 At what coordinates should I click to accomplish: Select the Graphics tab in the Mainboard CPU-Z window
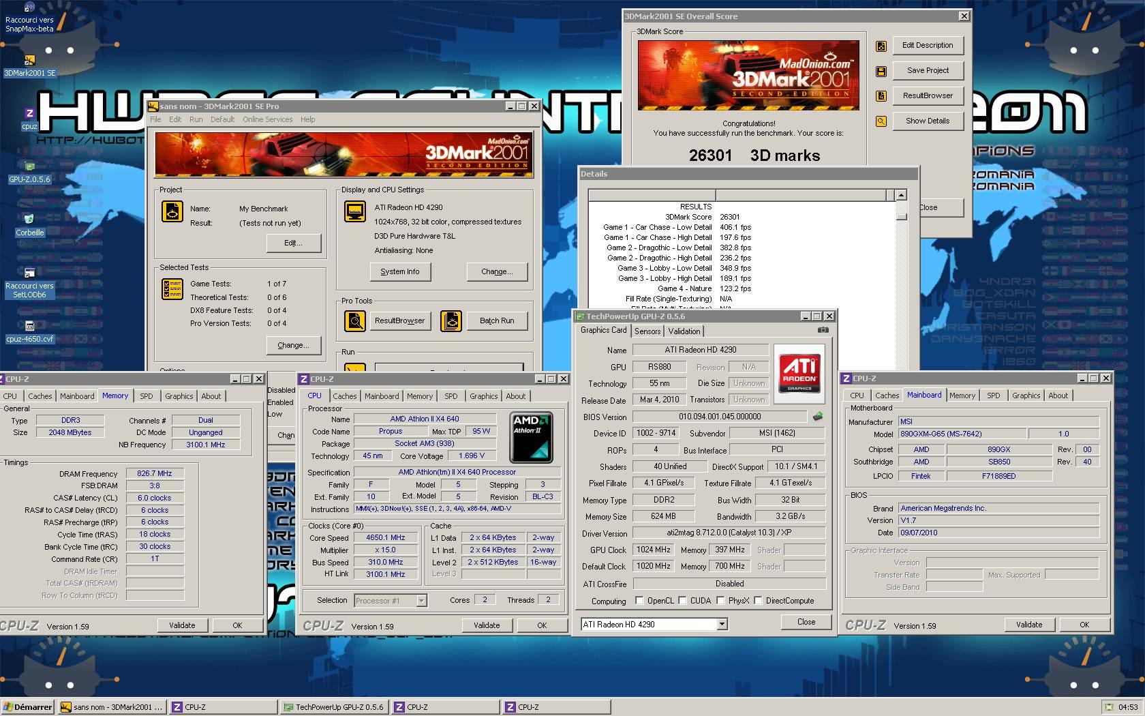(x=1026, y=396)
